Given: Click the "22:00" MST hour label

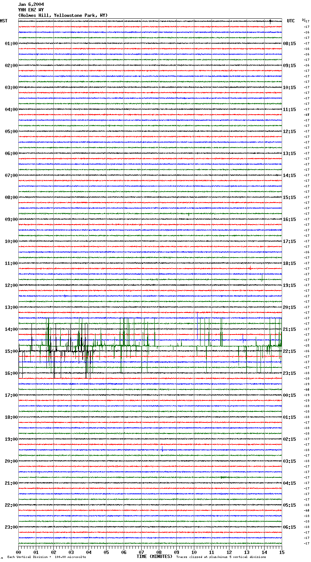Looking at the screenshot, I should point(11,505).
